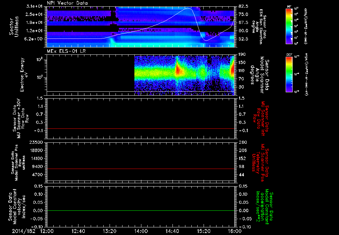Click the 9400 scanner position tick label
Image resolution: width=339 pixels, height=235 pixels.
pos(38,167)
